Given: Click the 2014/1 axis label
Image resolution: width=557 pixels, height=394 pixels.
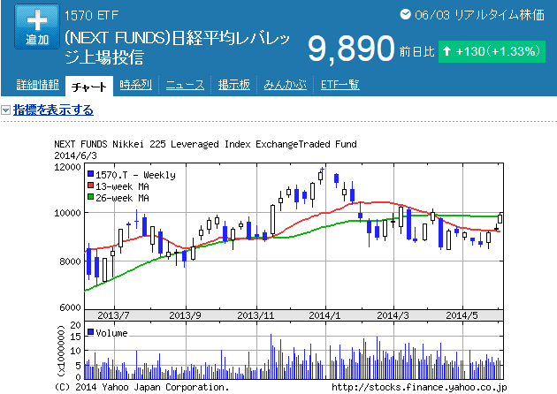Looking at the screenshot, I should pyautogui.click(x=324, y=315).
